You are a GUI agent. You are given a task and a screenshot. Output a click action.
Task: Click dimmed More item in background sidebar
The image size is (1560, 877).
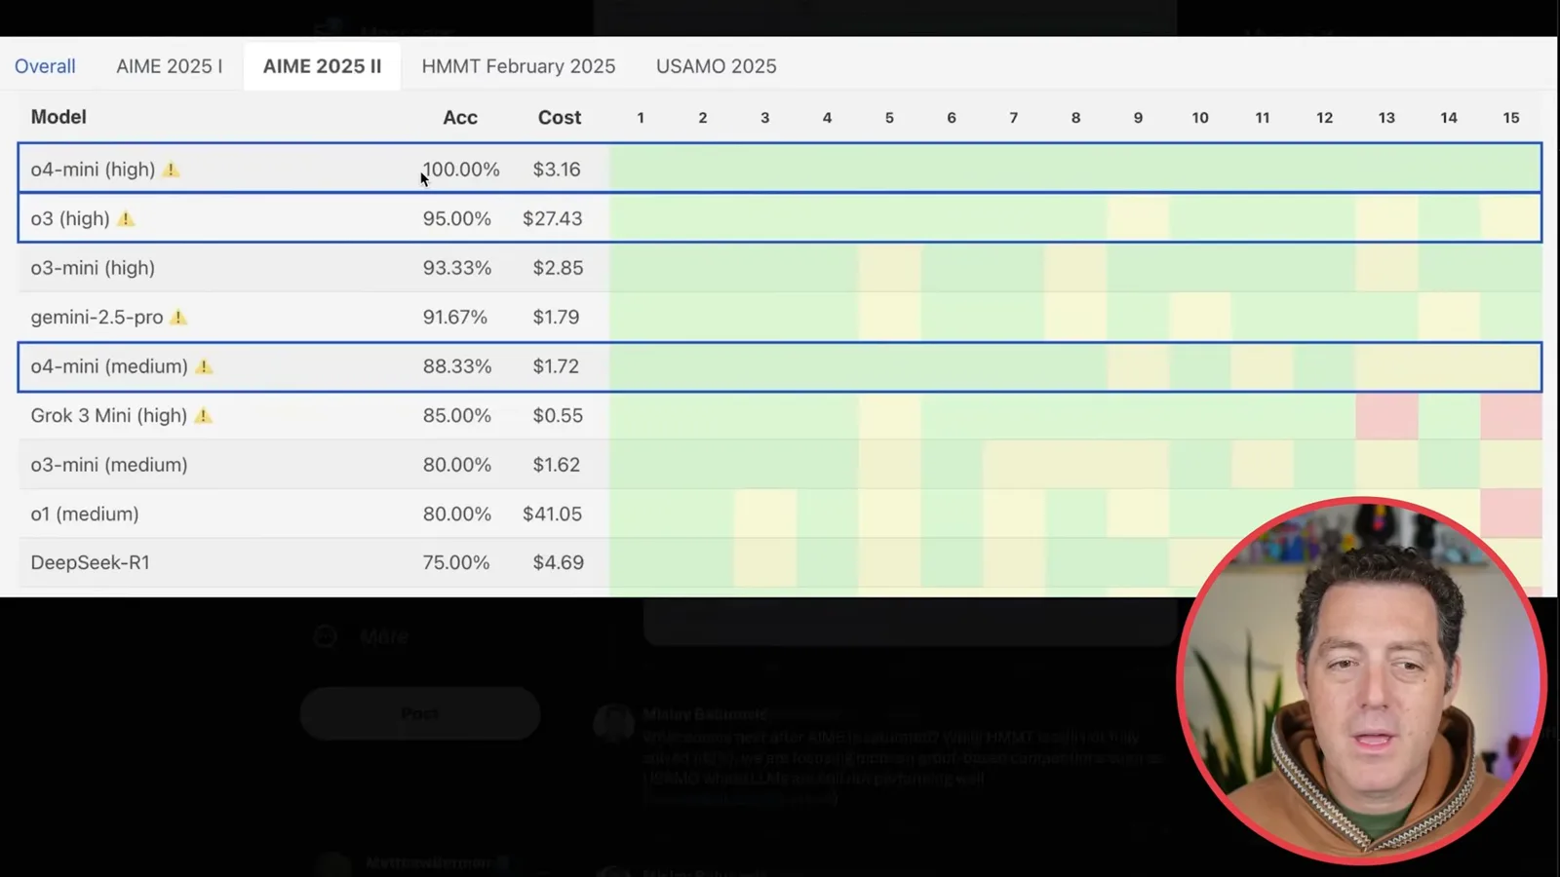(361, 636)
